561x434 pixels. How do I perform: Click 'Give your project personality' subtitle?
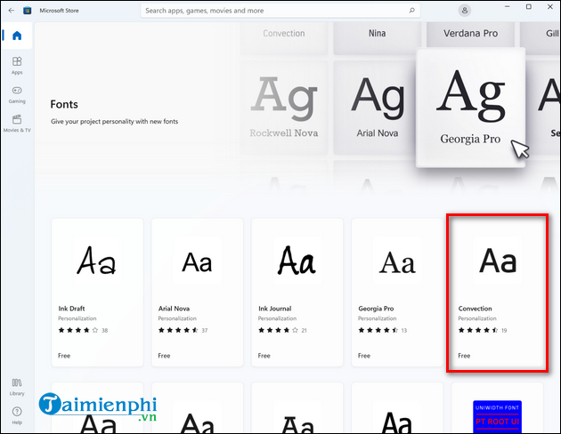tap(114, 122)
